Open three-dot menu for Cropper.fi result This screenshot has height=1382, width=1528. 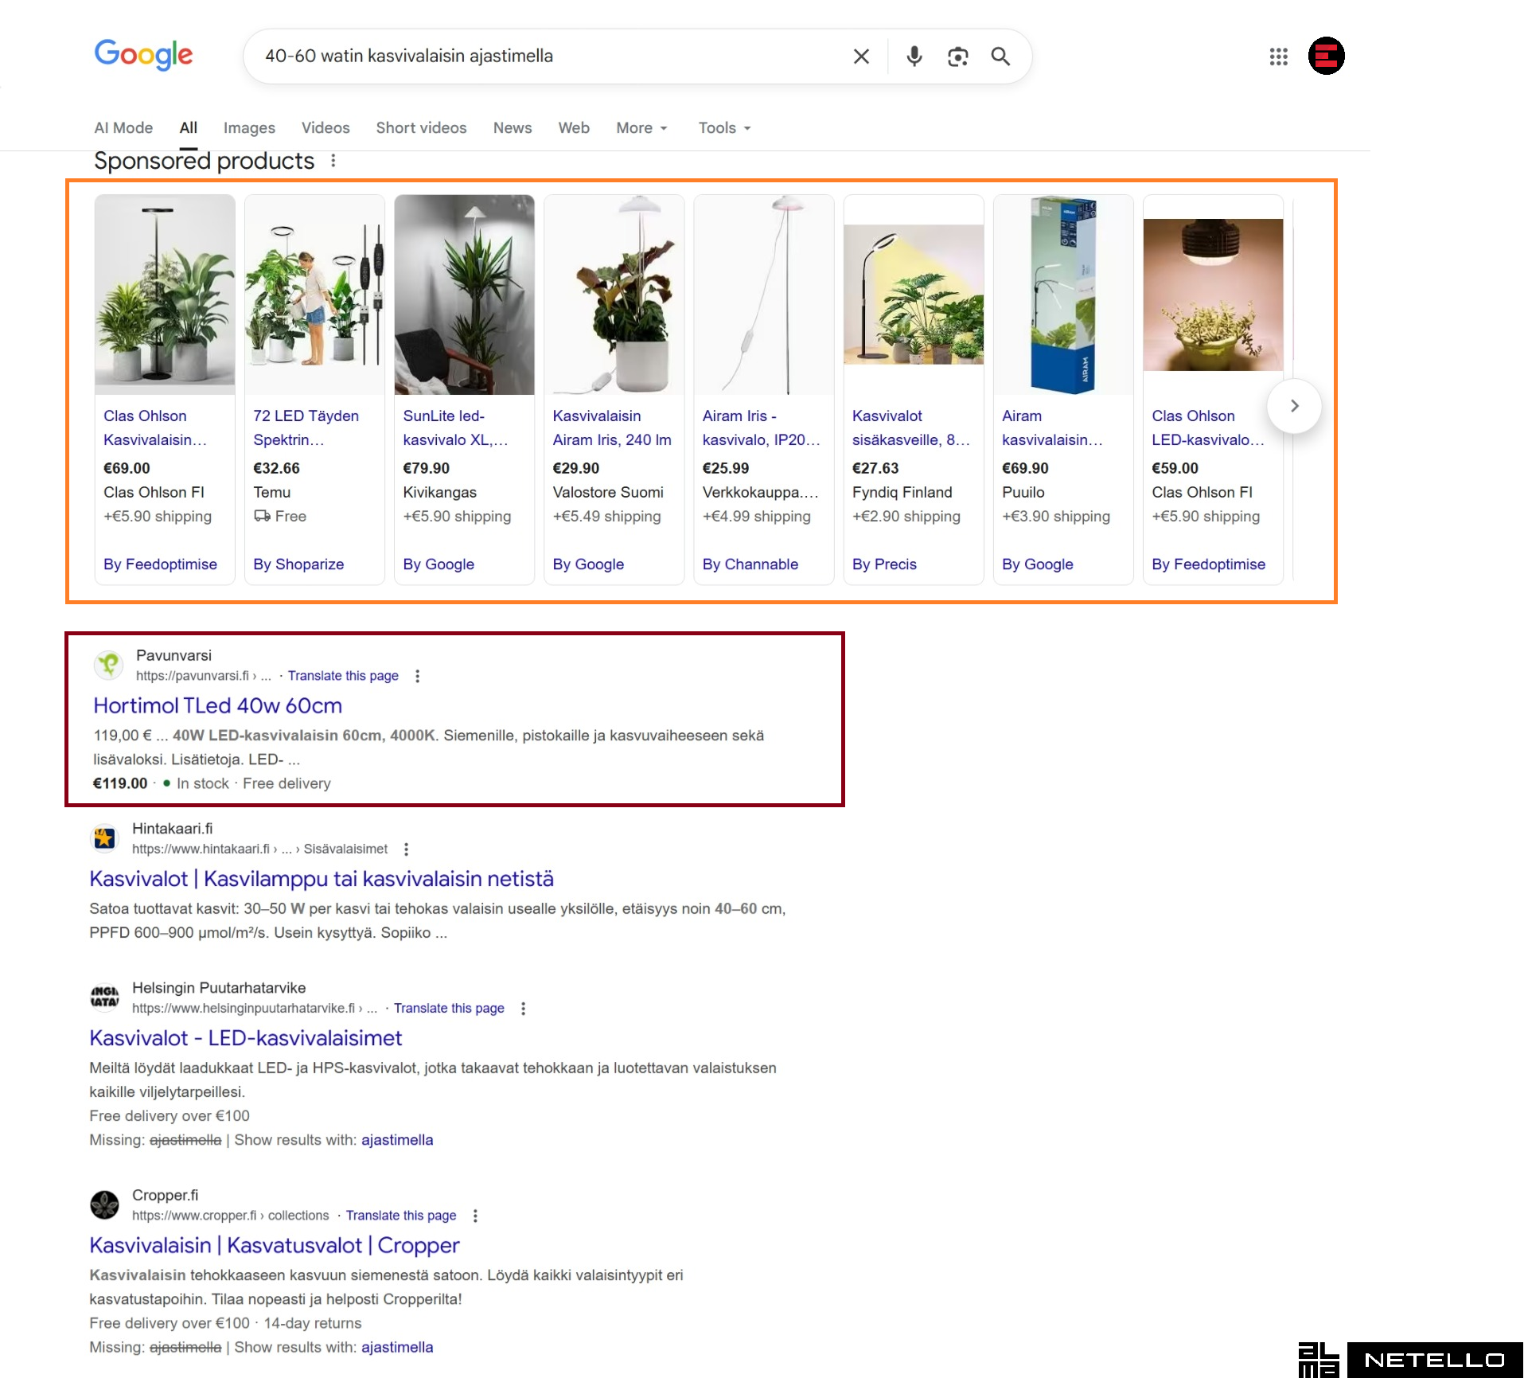point(475,1216)
